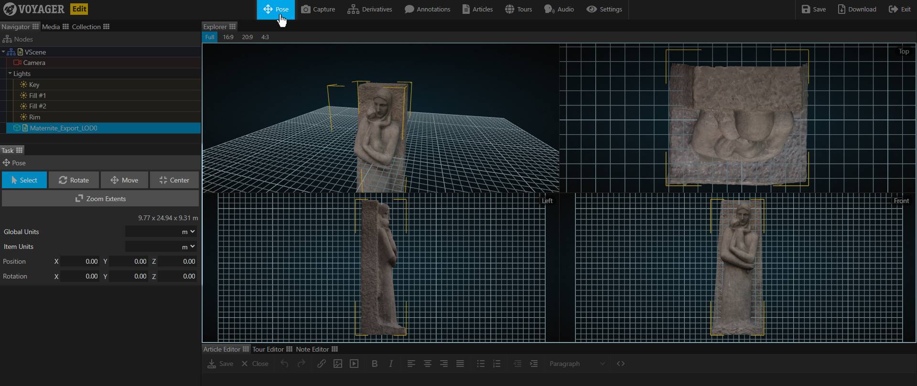Click the undo arrow in Article Editor
This screenshot has height=386, width=917.
(284, 364)
